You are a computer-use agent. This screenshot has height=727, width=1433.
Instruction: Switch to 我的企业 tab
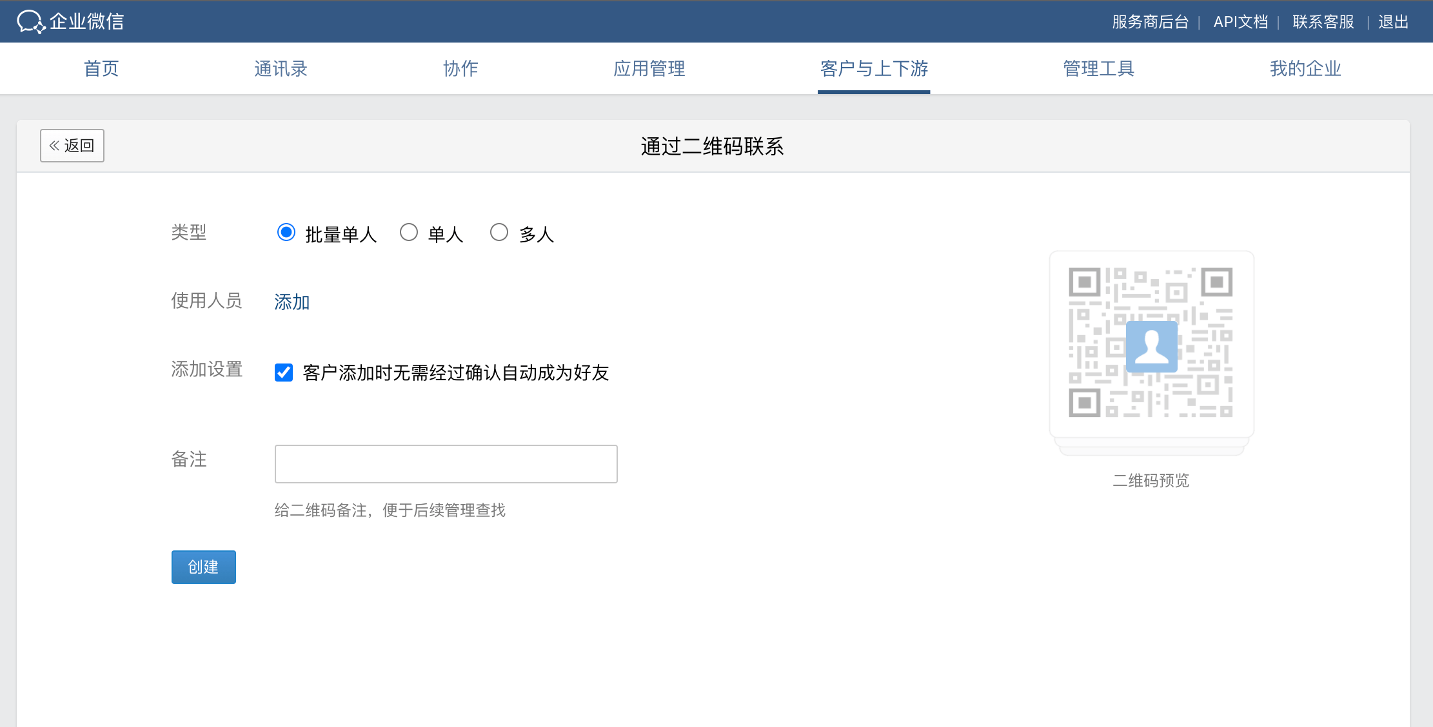[x=1305, y=68]
